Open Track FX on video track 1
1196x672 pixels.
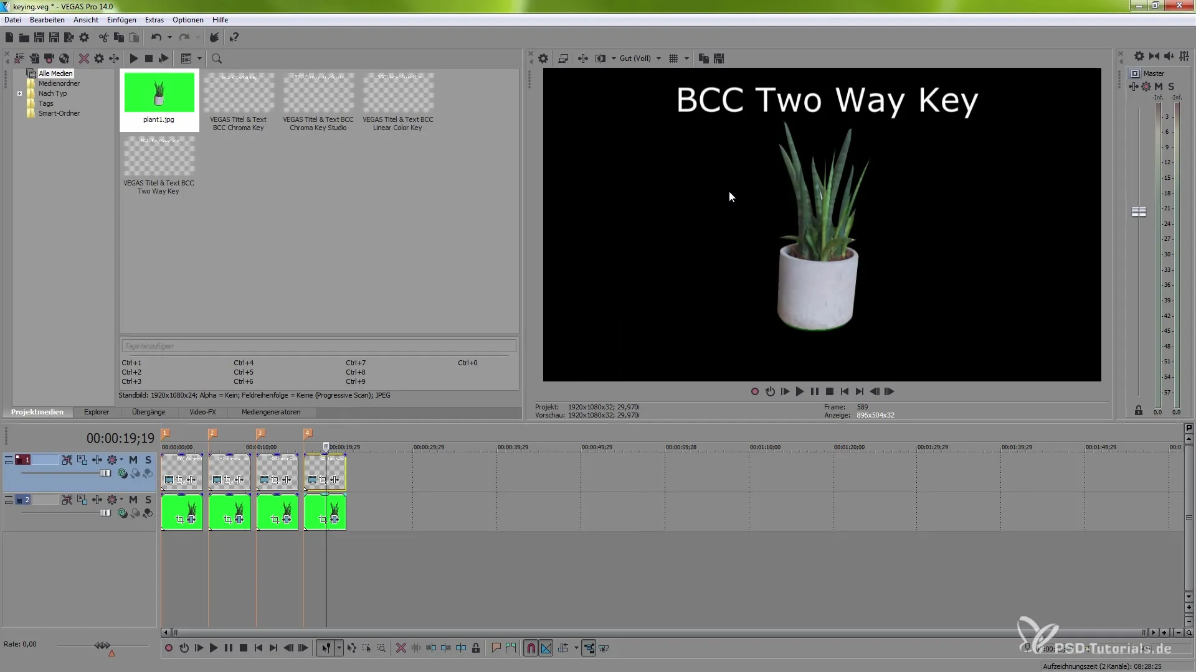[97, 460]
